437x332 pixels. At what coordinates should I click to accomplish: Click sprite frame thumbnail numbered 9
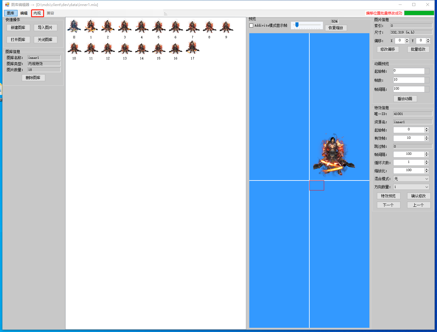[226, 27]
